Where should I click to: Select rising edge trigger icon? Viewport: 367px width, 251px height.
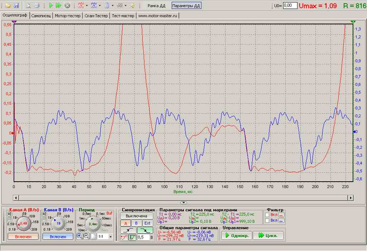[129, 230]
